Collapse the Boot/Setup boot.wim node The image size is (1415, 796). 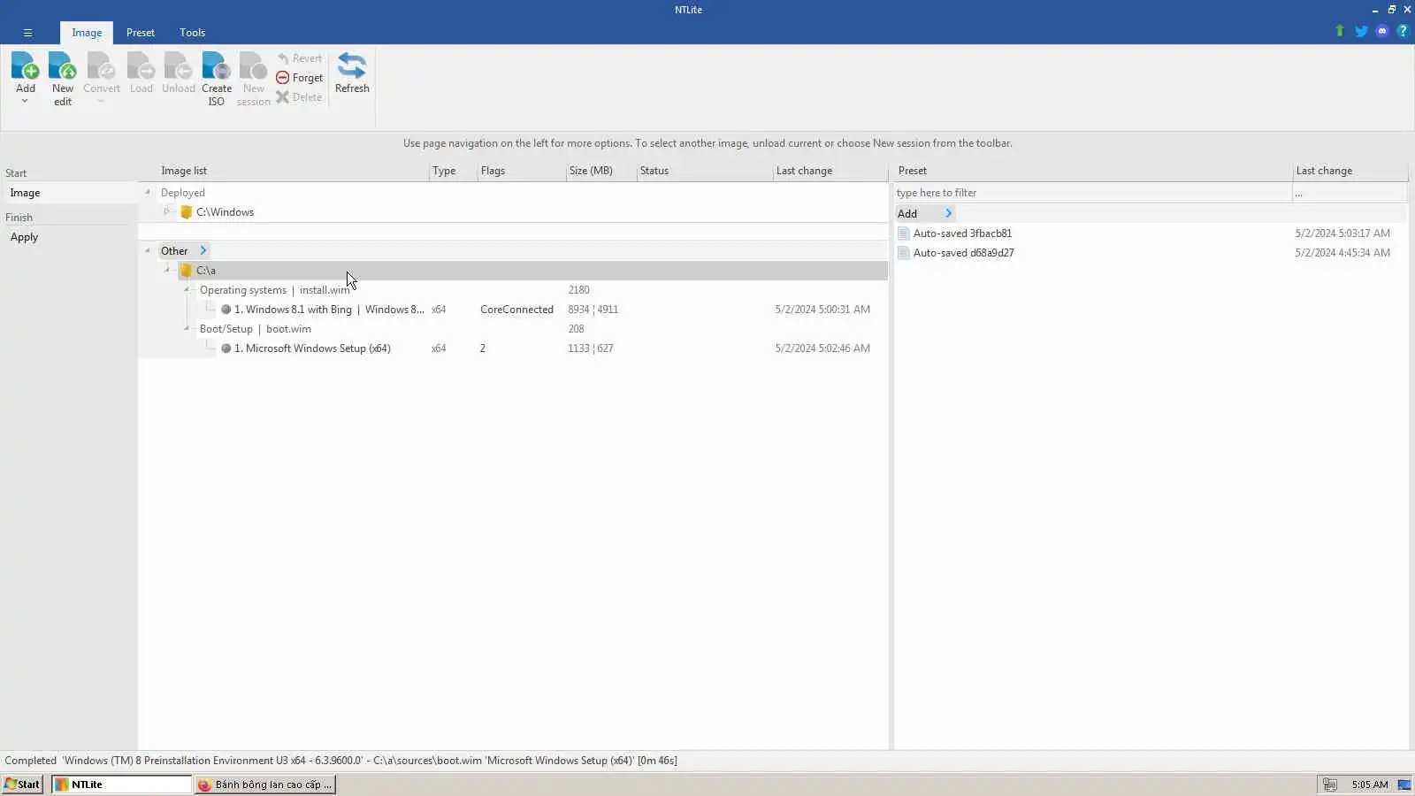[x=187, y=329]
